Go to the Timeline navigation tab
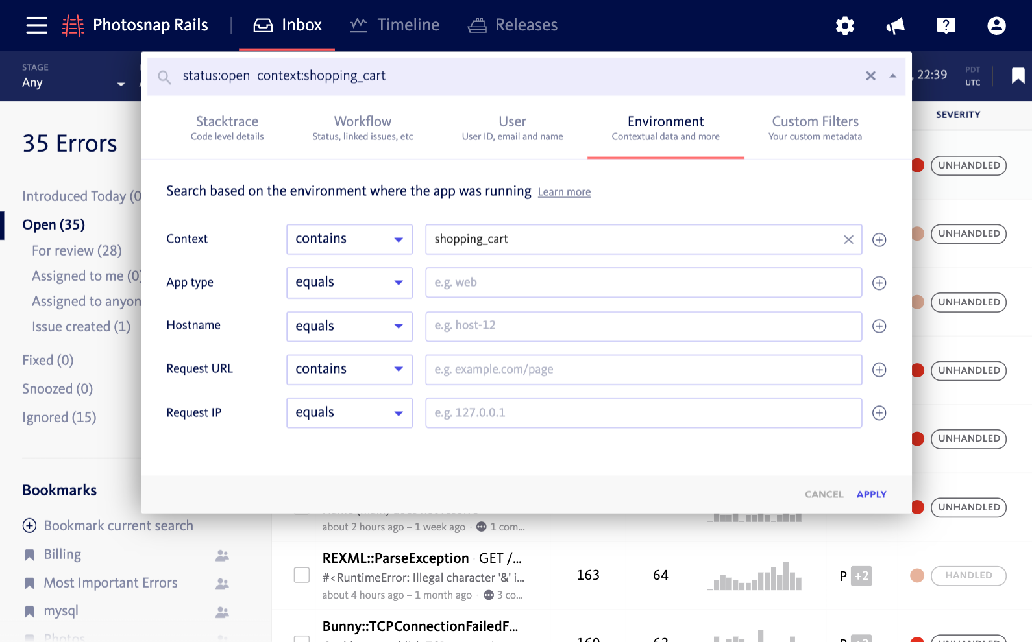Viewport: 1032px width, 642px height. point(395,25)
